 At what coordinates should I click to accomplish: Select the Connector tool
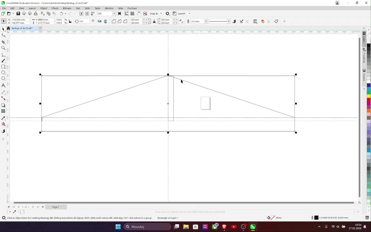[x=3, y=98]
